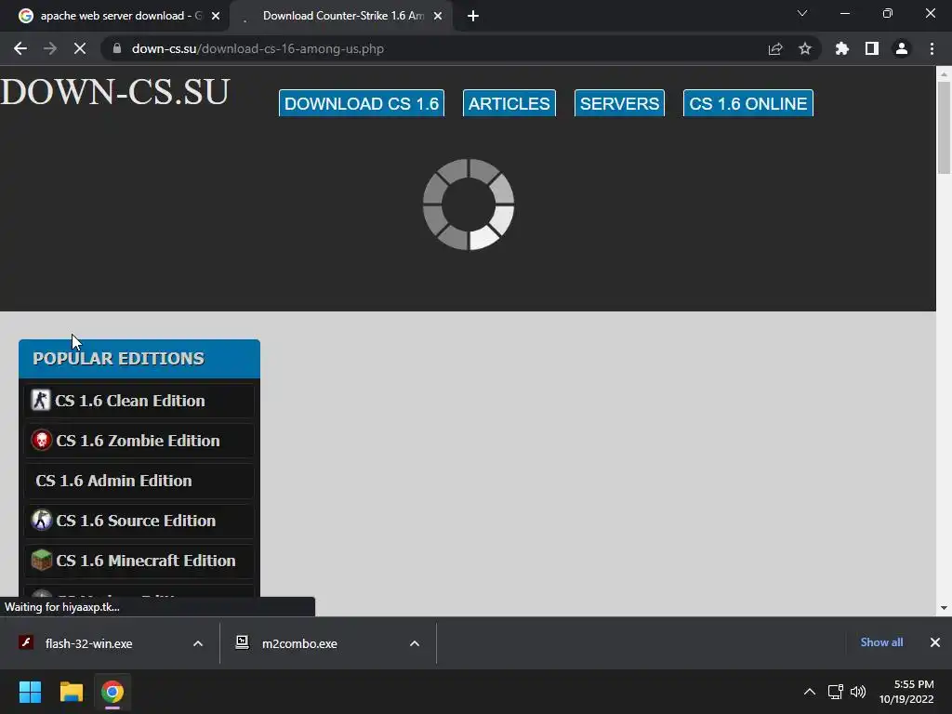The width and height of the screenshot is (952, 714).
Task: Select the Download Counter-Strike 1.6 tab
Action: [343, 16]
